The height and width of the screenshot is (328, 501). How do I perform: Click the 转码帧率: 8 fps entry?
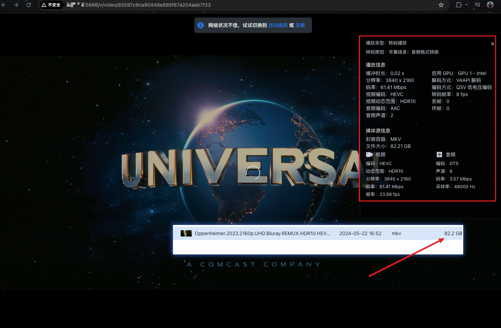[x=450, y=94]
